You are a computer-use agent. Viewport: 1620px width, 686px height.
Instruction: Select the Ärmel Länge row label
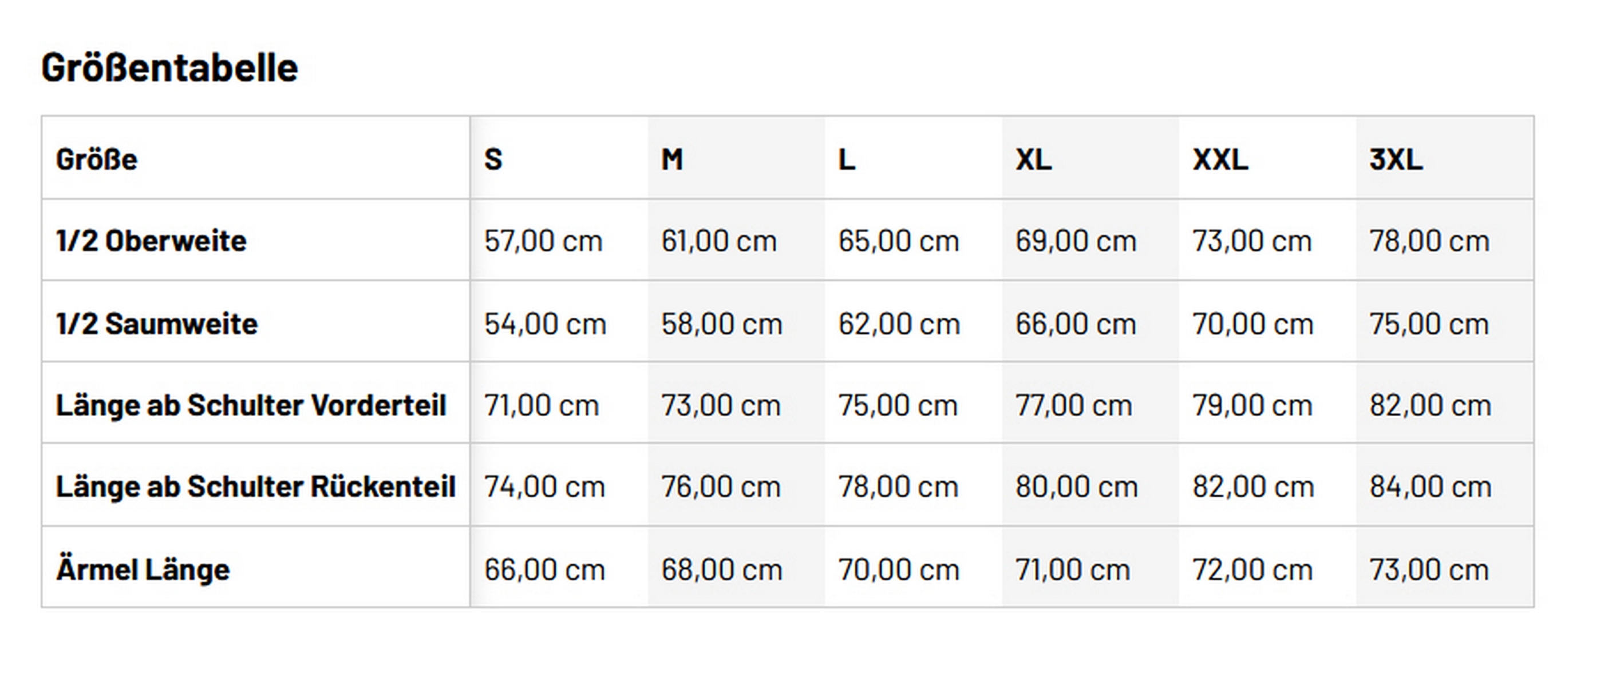click(143, 569)
